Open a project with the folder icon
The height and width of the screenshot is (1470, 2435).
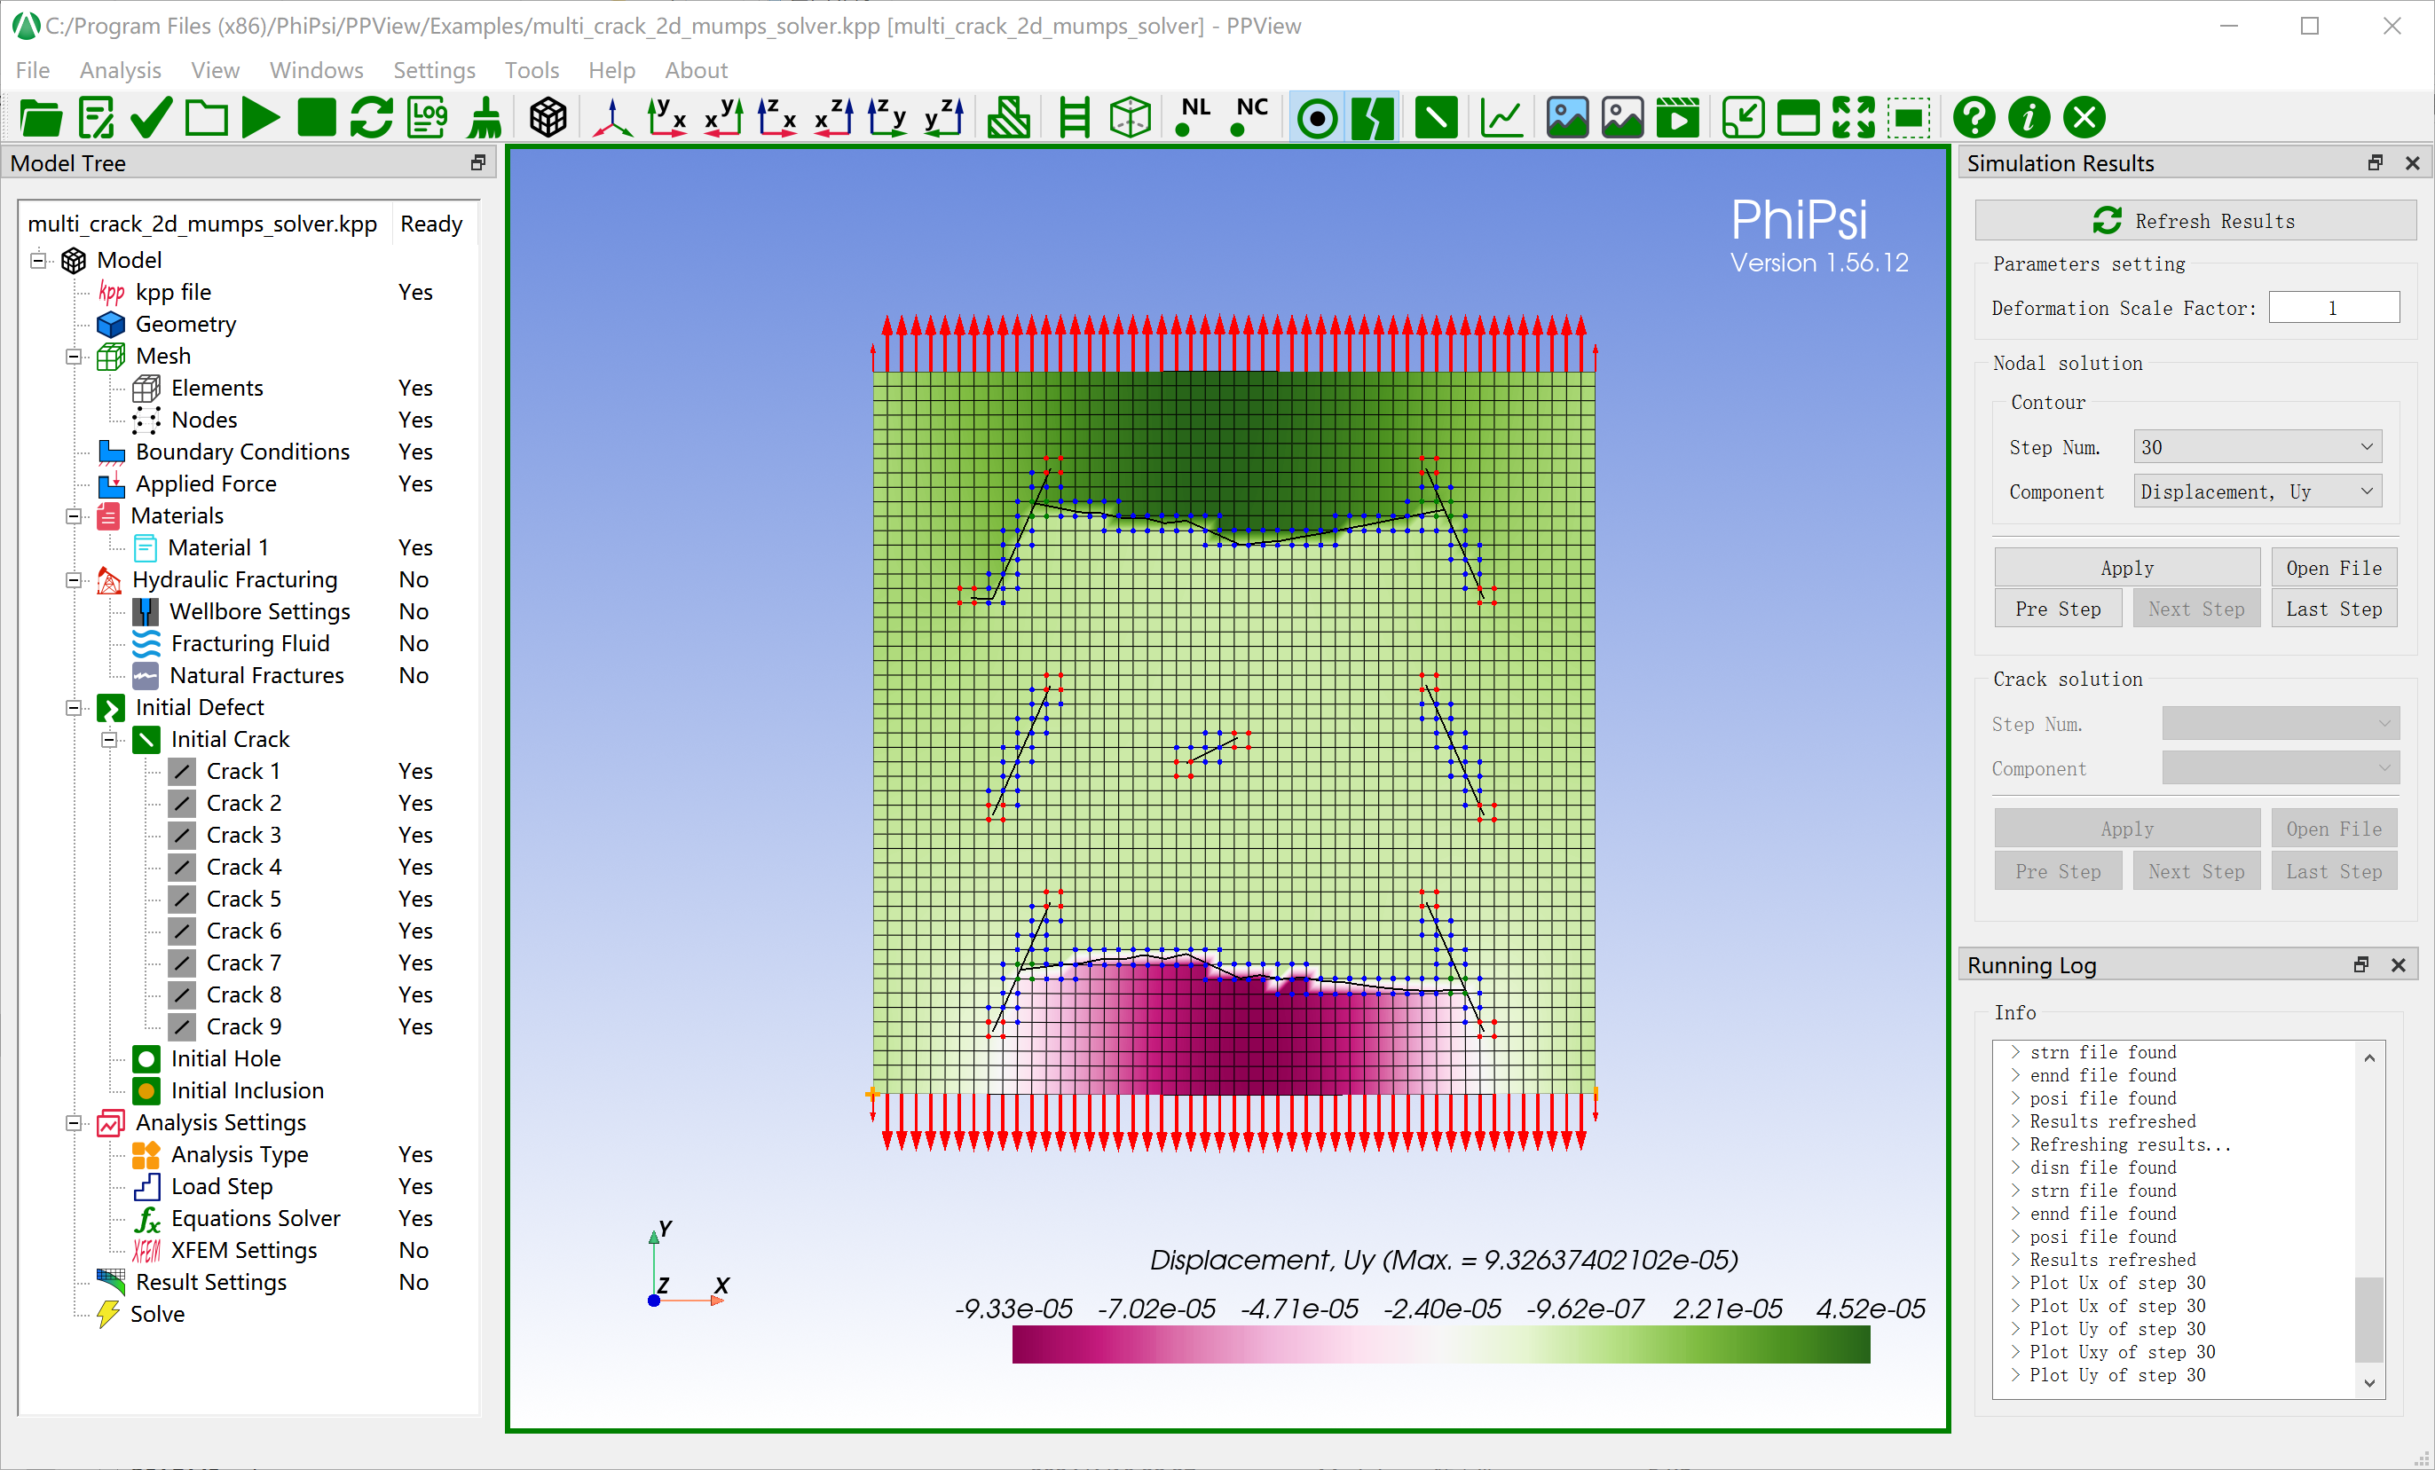[x=40, y=118]
